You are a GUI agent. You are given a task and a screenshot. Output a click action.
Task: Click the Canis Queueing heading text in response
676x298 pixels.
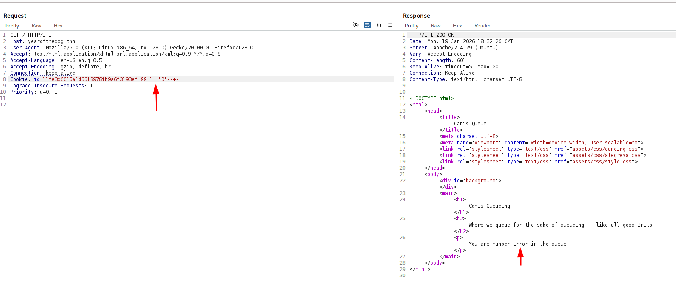pos(489,206)
